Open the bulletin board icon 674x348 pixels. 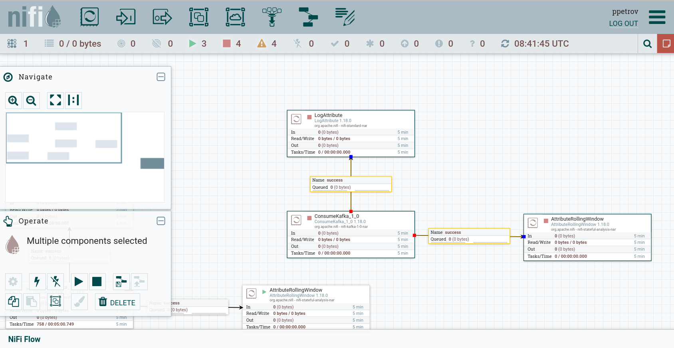(666, 44)
